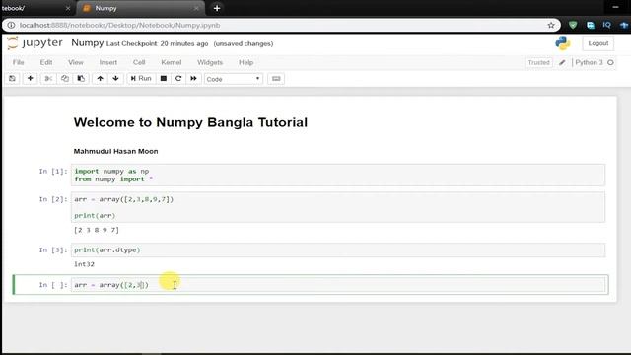The height and width of the screenshot is (355, 631).
Task: Open the Help menu
Action: [x=245, y=62]
